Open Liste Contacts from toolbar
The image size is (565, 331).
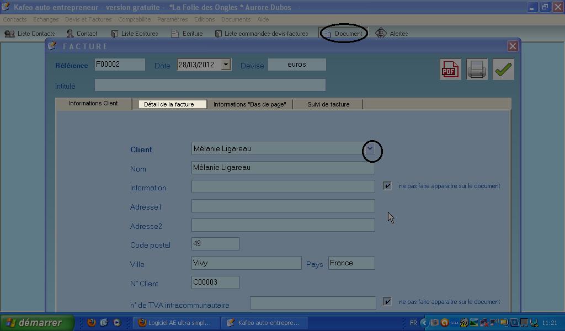pos(30,34)
